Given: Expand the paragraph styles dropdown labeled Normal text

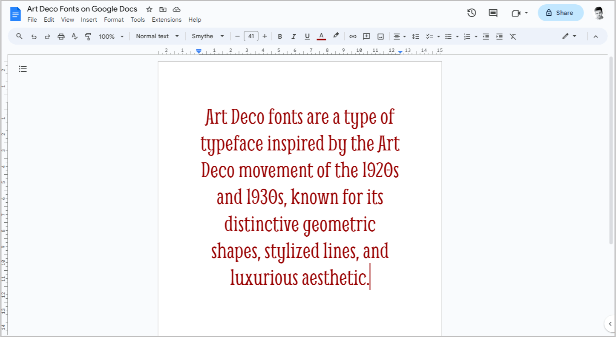Looking at the screenshot, I should point(157,36).
